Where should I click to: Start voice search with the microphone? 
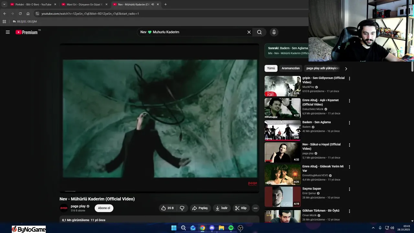(x=274, y=32)
